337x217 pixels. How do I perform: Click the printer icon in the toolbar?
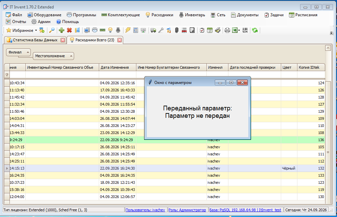coord(227,30)
